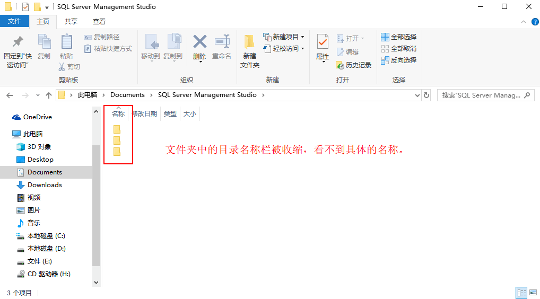This screenshot has width=540, height=299.
Task: Click navigation pane scrollbar down arrow
Action: click(x=97, y=283)
